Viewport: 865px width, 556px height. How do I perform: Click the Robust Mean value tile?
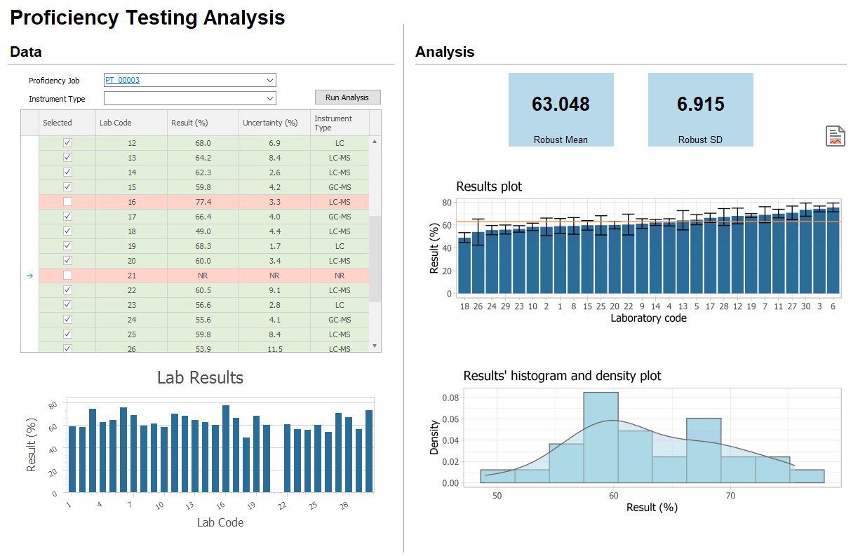[x=561, y=109]
